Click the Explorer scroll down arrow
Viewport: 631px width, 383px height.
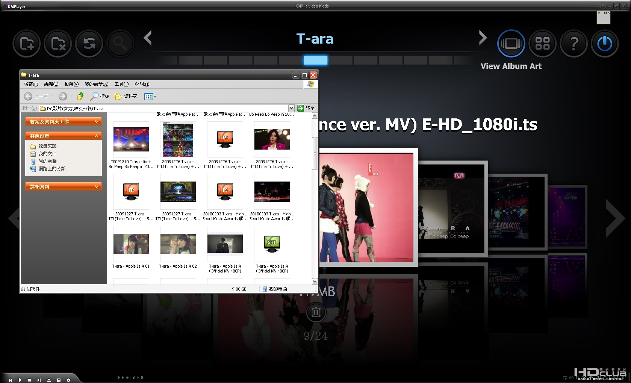(315, 282)
